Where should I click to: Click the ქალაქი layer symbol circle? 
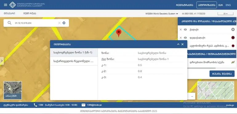tap(233, 29)
